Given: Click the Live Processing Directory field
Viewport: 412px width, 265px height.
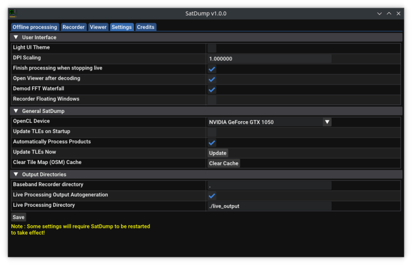Looking at the screenshot, I should click(x=269, y=206).
